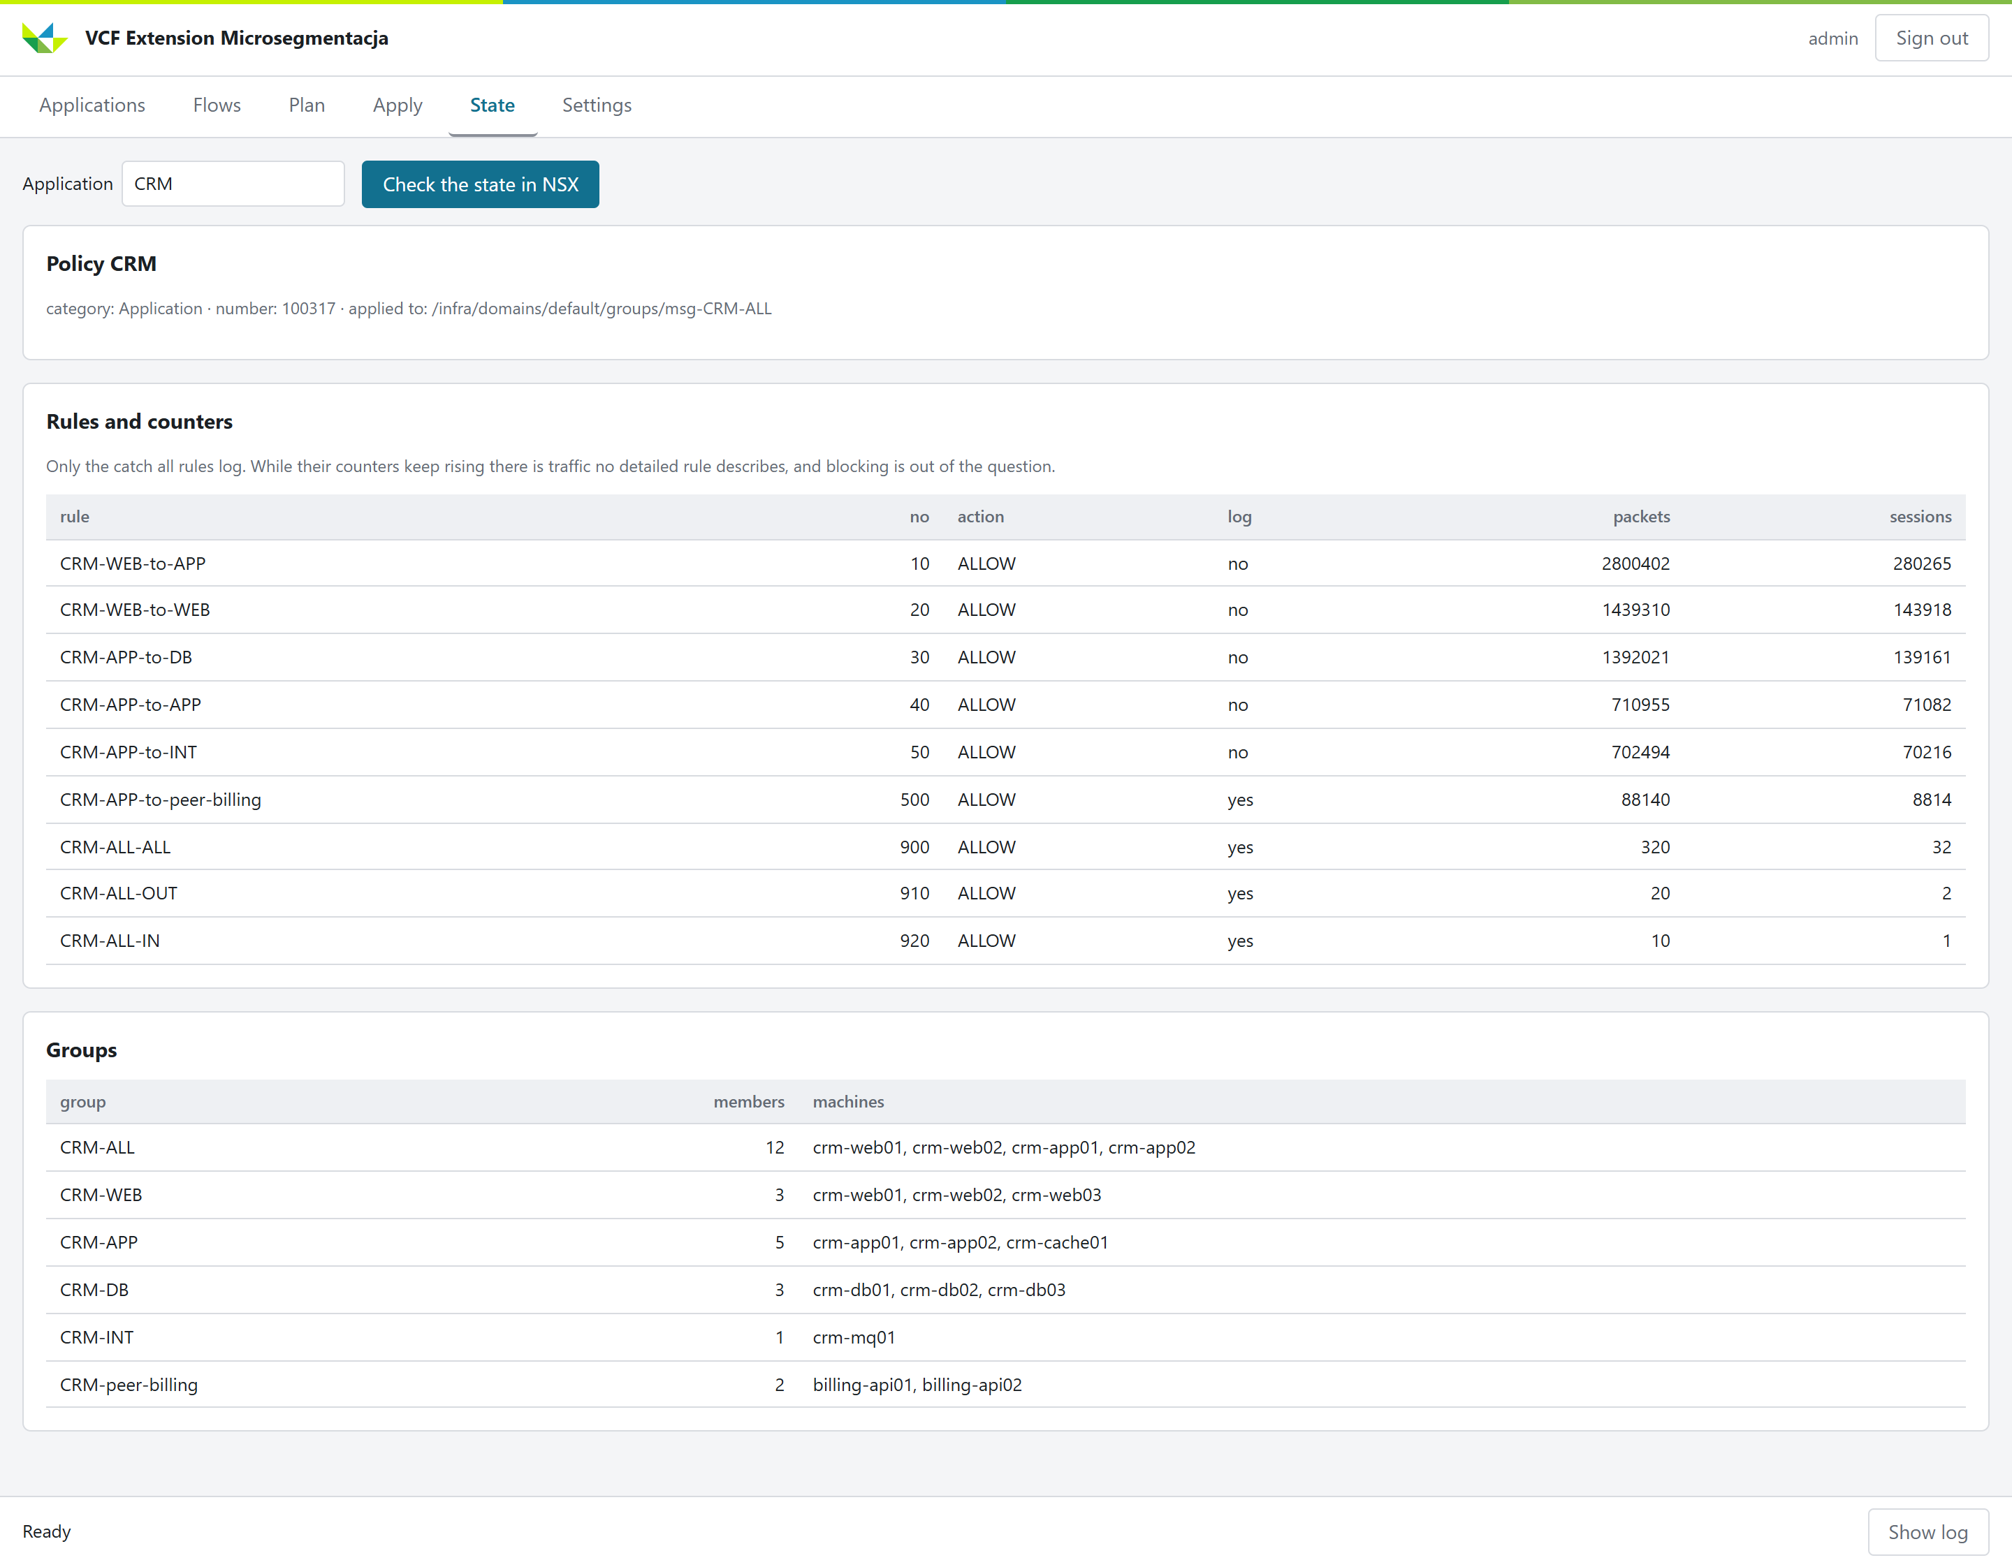
Task: Select the CRM-APP-to-DB rule
Action: tap(1005, 657)
